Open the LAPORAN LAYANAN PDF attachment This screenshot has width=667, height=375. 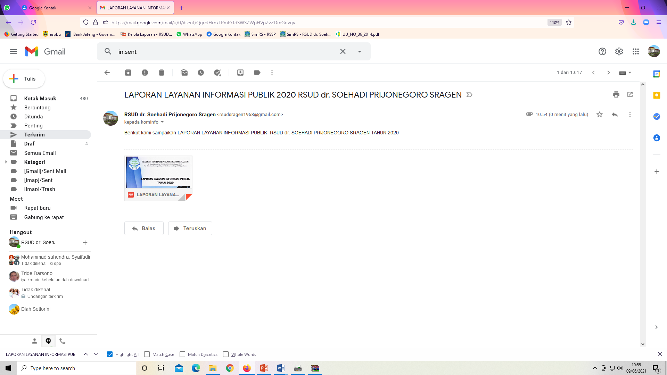click(x=158, y=178)
